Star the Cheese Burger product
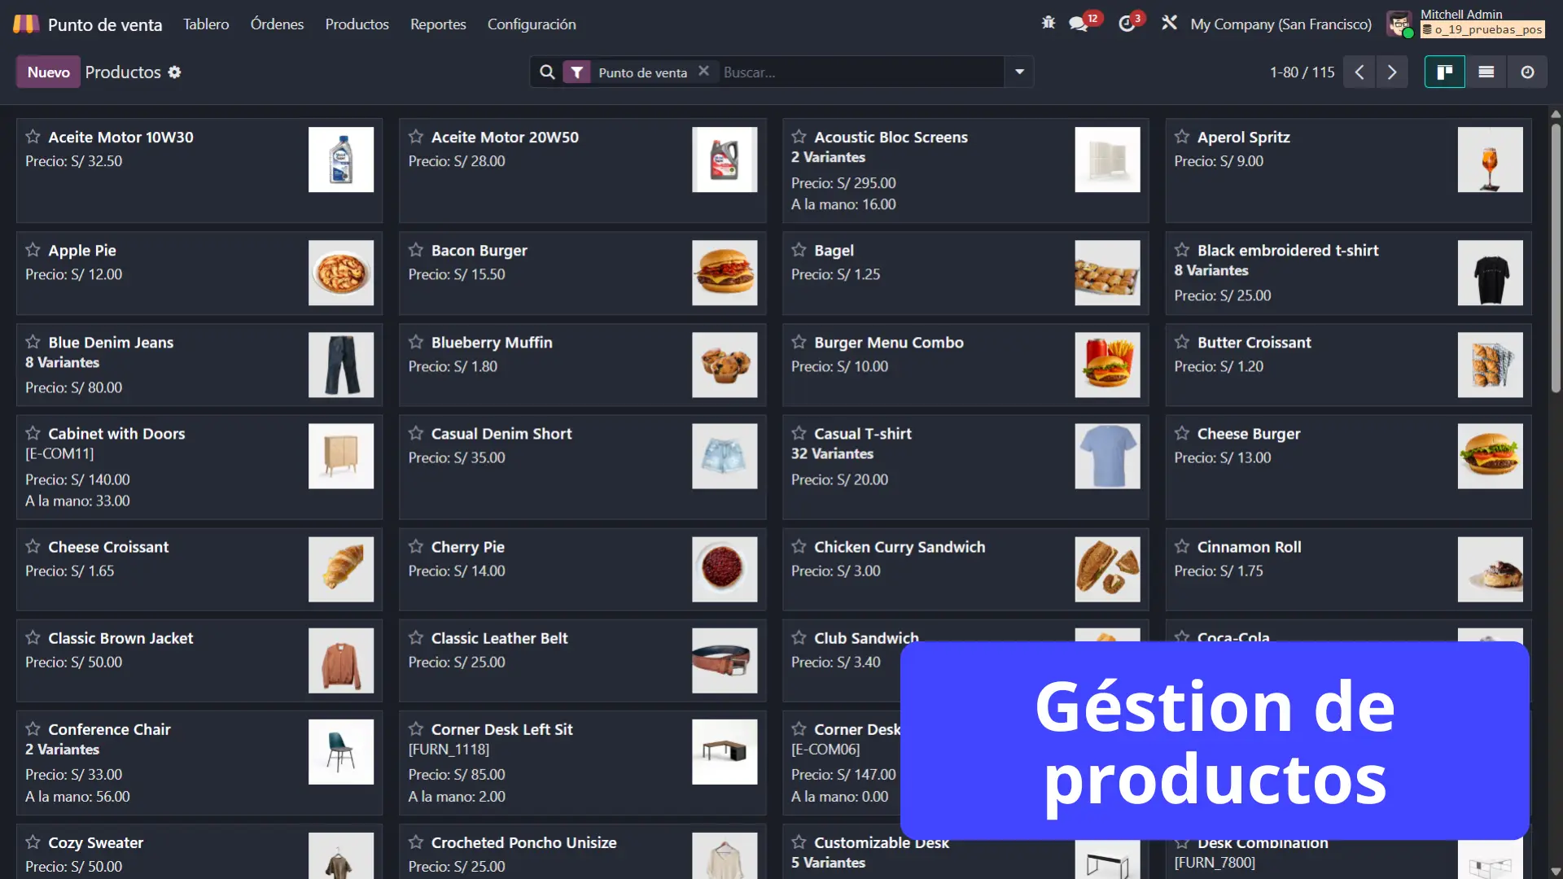 [1182, 433]
